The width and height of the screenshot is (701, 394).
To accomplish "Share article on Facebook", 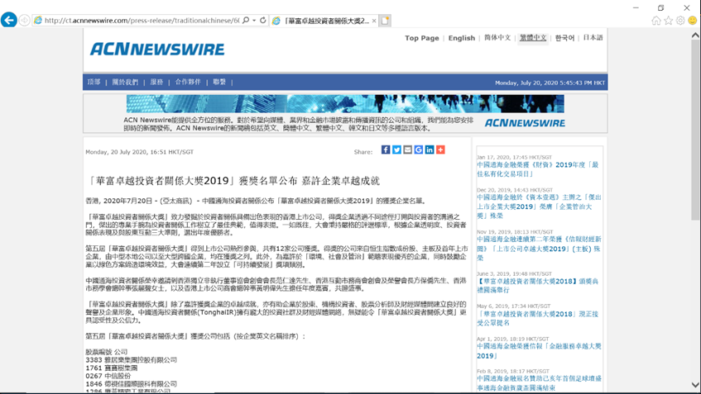I will pos(386,150).
